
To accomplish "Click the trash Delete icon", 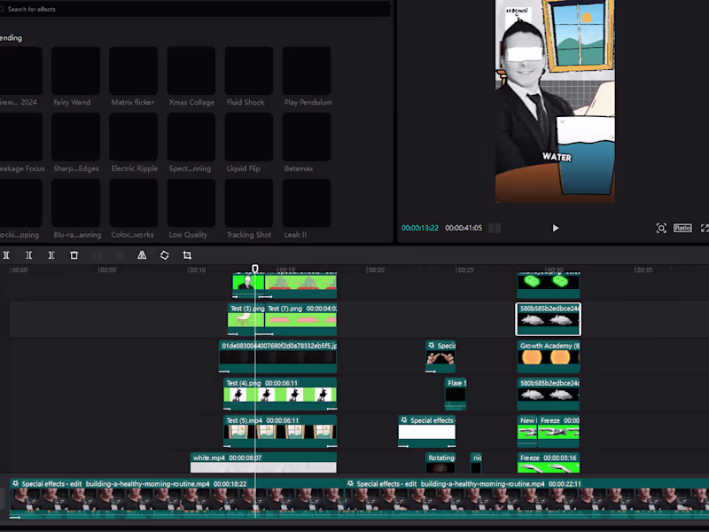I will coord(74,255).
